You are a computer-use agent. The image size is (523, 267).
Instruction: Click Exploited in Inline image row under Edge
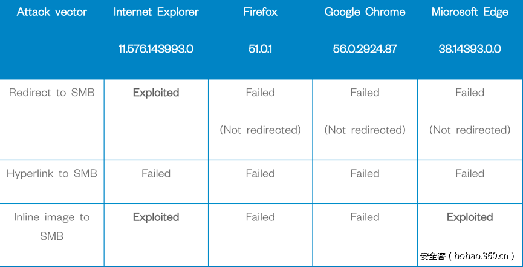coord(470,217)
